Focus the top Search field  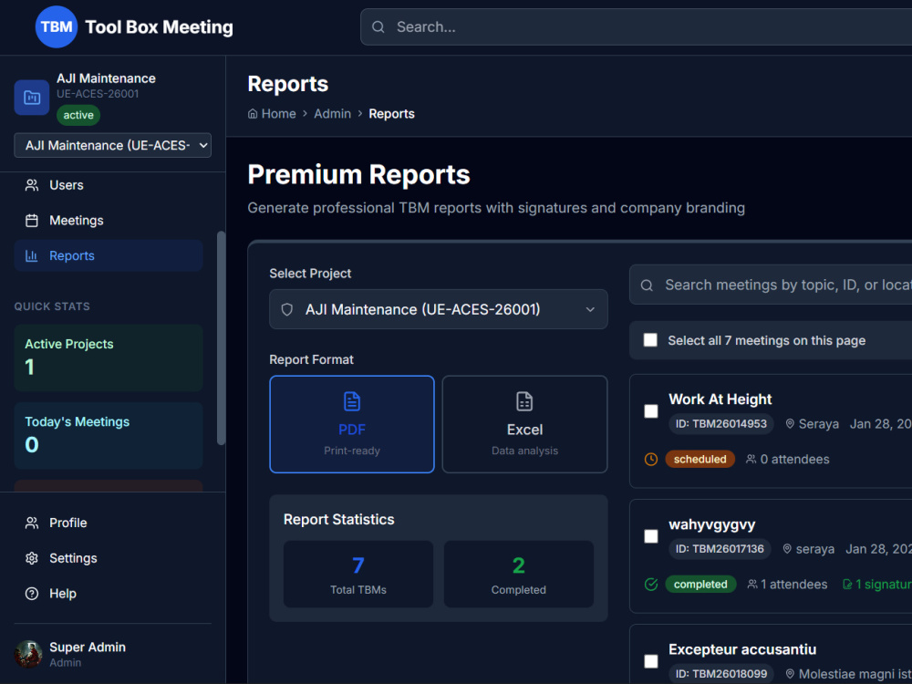(637, 26)
